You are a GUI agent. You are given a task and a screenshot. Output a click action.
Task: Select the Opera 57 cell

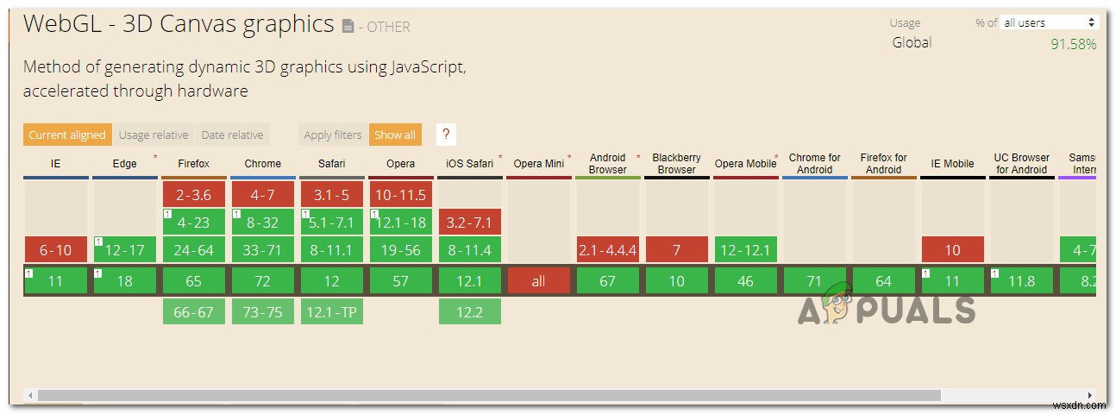click(x=401, y=281)
